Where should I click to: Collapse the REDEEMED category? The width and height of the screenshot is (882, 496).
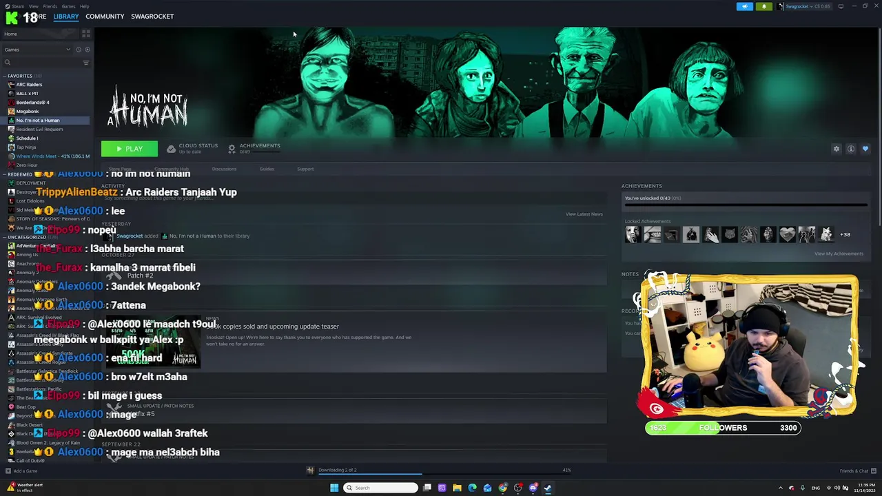pyautogui.click(x=4, y=174)
